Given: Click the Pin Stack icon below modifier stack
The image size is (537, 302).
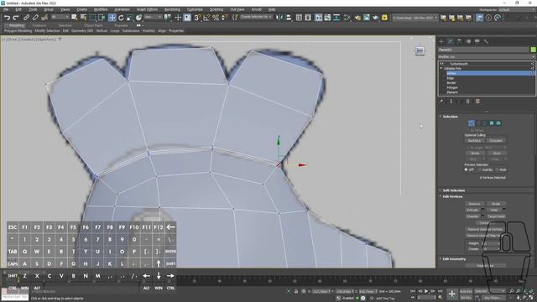Looking at the screenshot, I should 442,102.
